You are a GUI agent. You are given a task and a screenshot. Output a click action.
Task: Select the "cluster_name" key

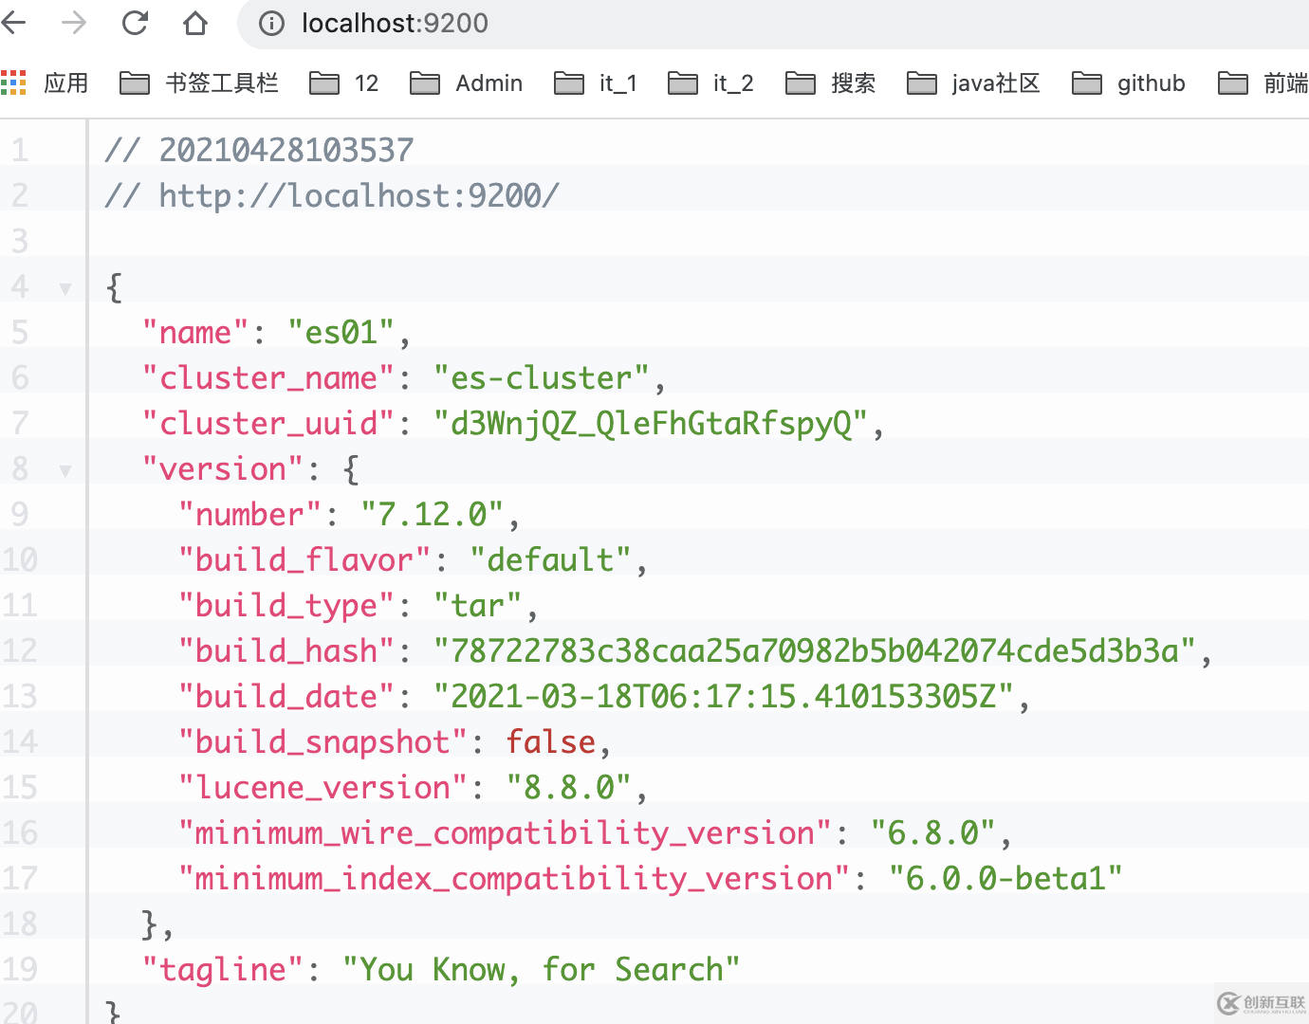[267, 378]
